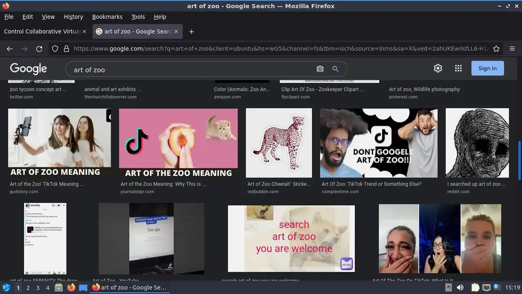
Task: Open the Tools menu
Action: point(138,17)
